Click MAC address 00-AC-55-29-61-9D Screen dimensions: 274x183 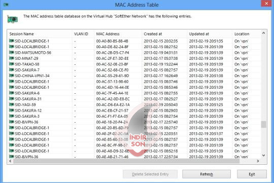pyautogui.click(x=113, y=76)
